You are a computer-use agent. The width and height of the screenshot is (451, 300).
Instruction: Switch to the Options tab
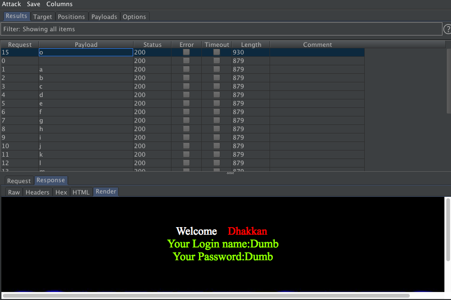tap(135, 17)
